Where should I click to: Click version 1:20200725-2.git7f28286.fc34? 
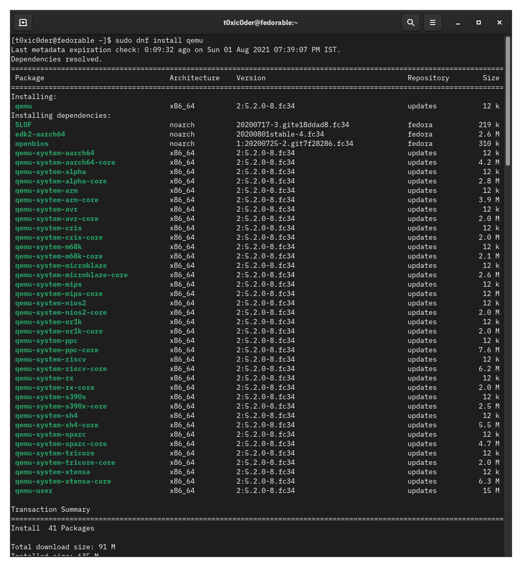tap(295, 143)
